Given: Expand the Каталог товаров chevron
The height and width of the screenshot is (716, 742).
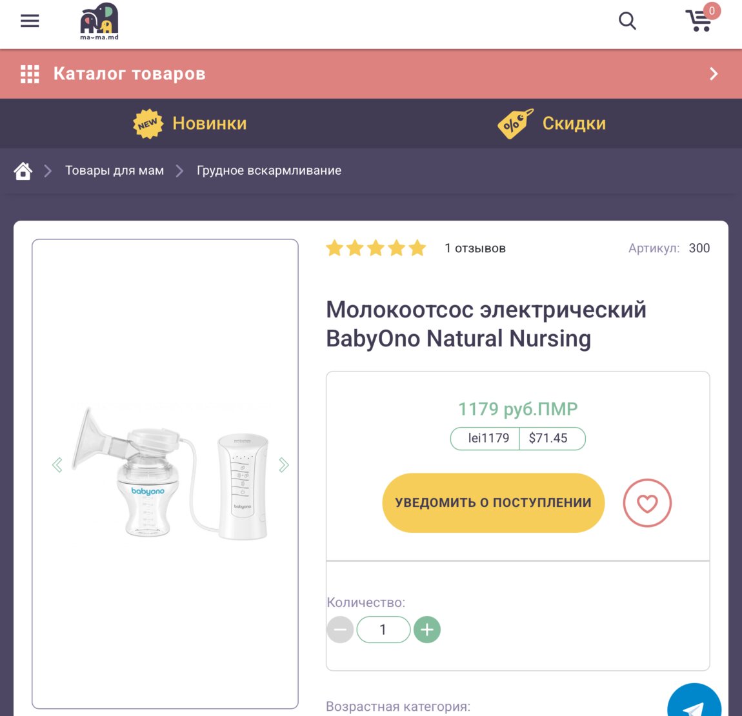Looking at the screenshot, I should point(714,74).
